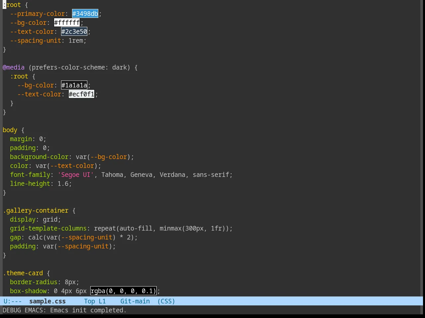Click the top-level :root selector on first line

(x=12, y=5)
